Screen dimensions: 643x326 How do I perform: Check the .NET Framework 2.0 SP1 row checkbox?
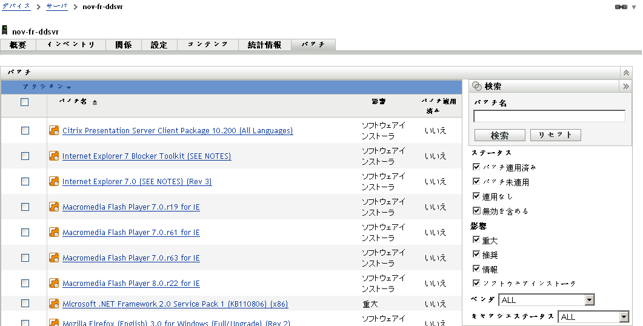point(25,304)
